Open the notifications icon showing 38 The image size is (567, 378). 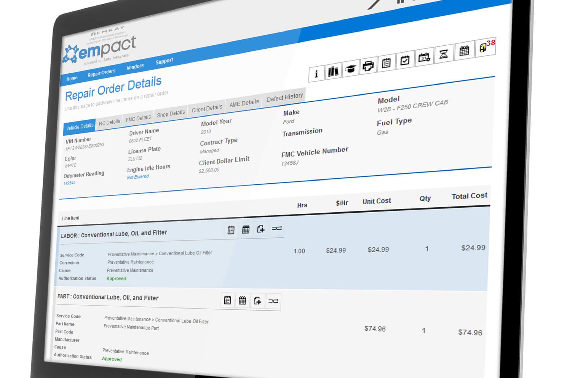tap(485, 48)
